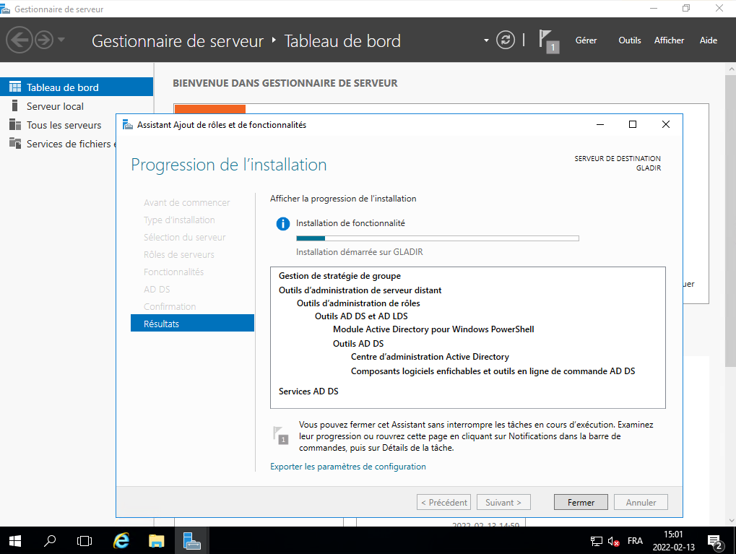Select the Rôles de serveurs wizard step
The width and height of the screenshot is (736, 554).
tap(179, 254)
